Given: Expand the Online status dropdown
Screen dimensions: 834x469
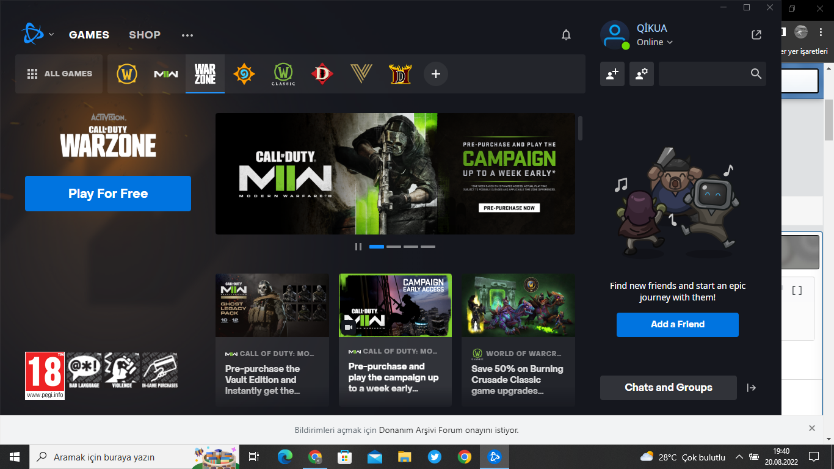Looking at the screenshot, I should [655, 42].
